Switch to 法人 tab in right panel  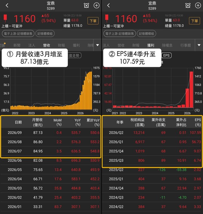(106, 45)
